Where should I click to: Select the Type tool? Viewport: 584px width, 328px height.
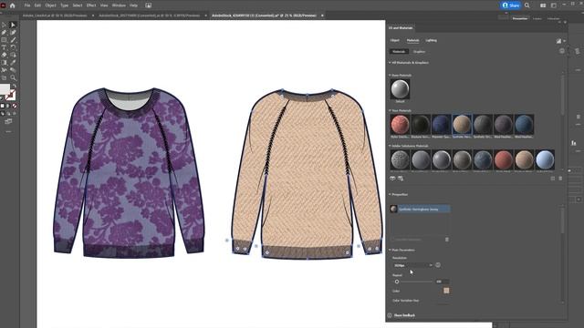tap(4, 47)
